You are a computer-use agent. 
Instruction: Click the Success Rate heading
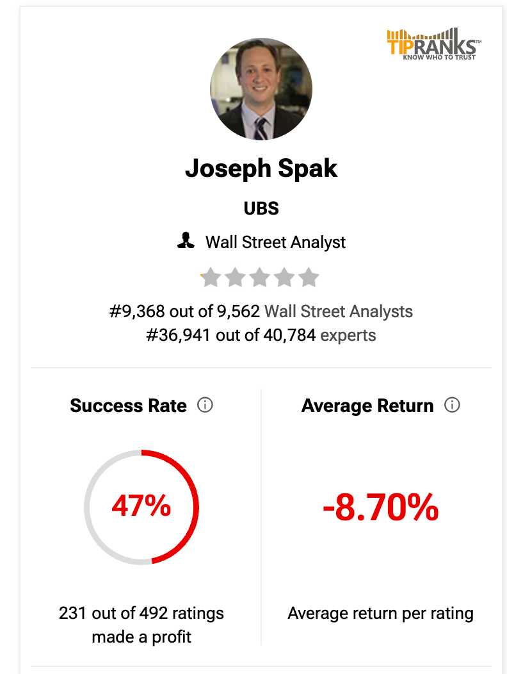point(129,406)
